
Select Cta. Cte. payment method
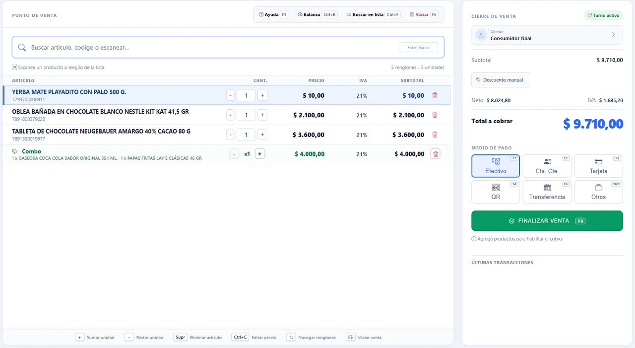click(x=547, y=166)
